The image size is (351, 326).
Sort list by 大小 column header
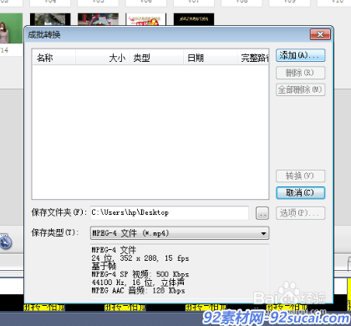[x=103, y=58]
